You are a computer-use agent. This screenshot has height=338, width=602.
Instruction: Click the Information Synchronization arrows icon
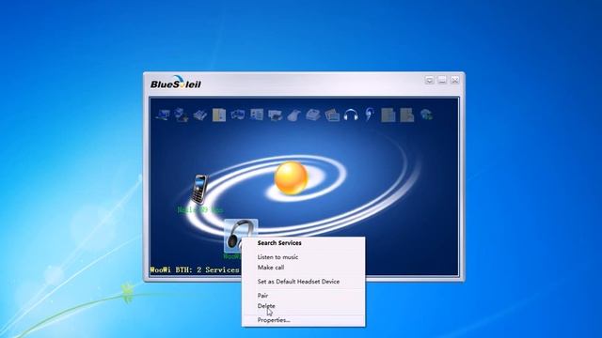point(238,115)
